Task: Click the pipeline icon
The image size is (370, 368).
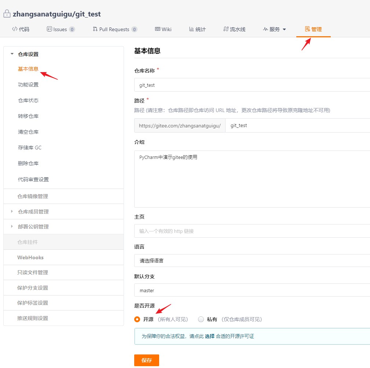Action: pyautogui.click(x=226, y=29)
